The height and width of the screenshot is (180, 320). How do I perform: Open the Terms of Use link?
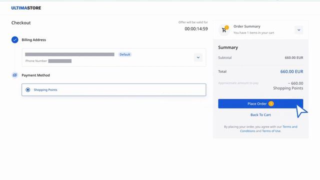271,131
